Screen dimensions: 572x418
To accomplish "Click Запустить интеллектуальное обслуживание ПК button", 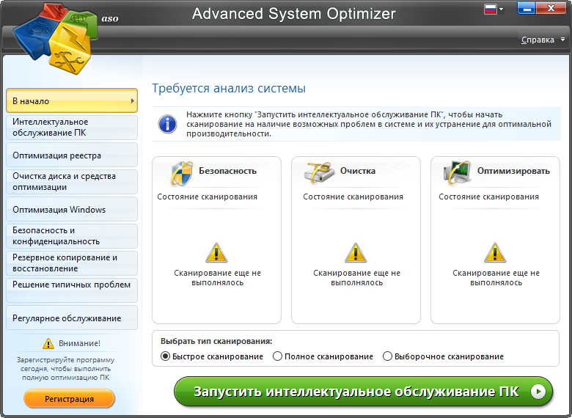I will [363, 392].
